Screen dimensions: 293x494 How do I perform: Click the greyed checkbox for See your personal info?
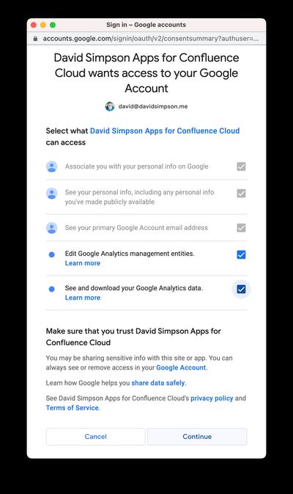[x=241, y=193]
